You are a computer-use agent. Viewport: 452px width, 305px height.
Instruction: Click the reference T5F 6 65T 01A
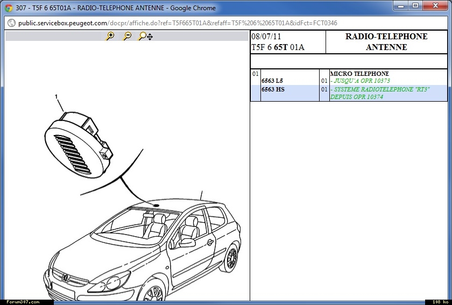[x=278, y=47]
